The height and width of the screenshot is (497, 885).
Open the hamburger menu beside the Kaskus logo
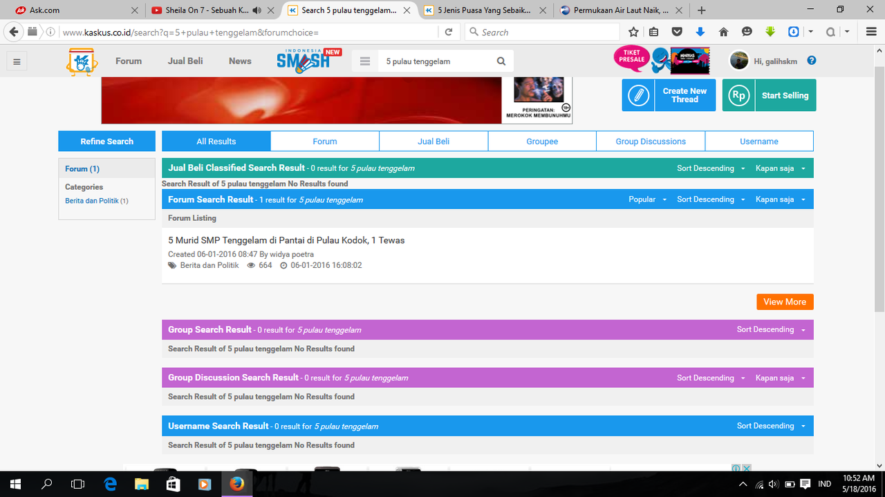[17, 61]
